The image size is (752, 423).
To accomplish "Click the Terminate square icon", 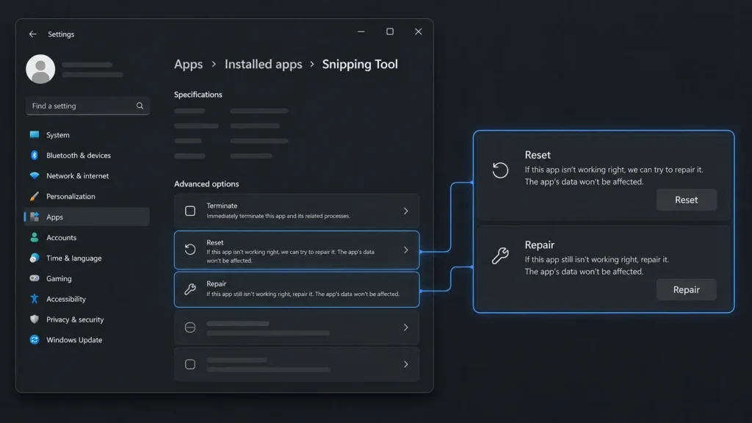I will [190, 211].
